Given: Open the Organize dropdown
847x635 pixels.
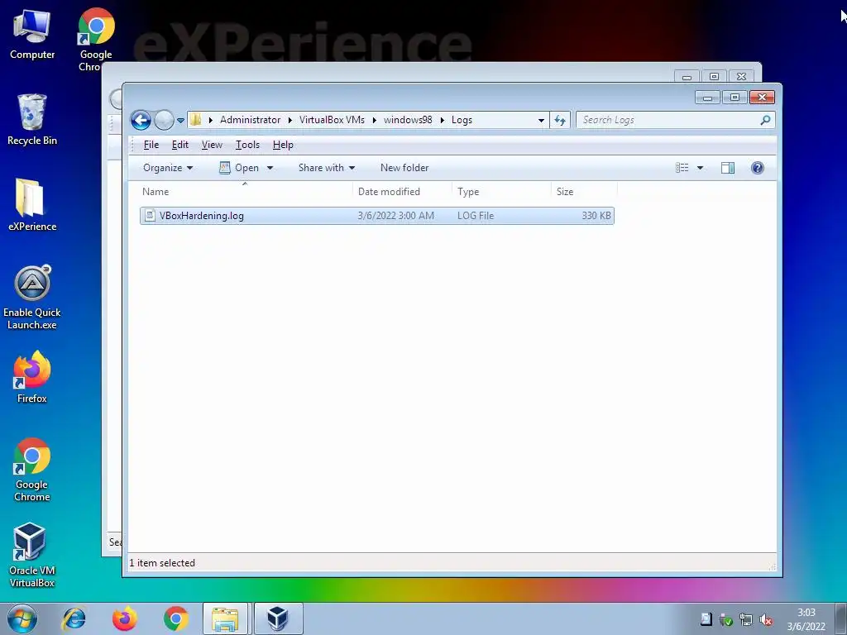Looking at the screenshot, I should point(168,168).
